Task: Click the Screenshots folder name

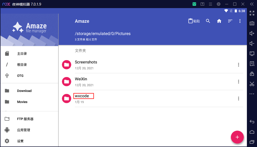Action: tap(86, 62)
